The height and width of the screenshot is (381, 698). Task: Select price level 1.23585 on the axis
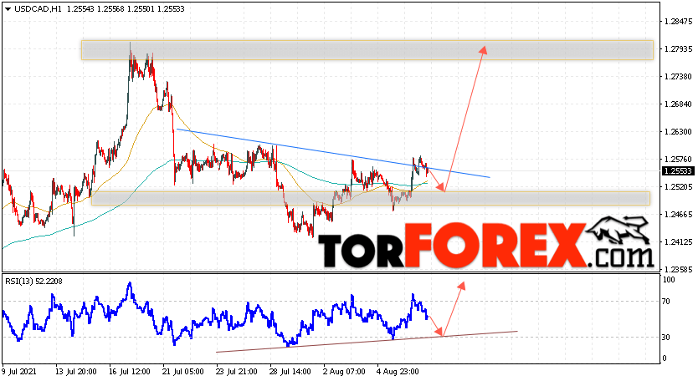point(678,269)
